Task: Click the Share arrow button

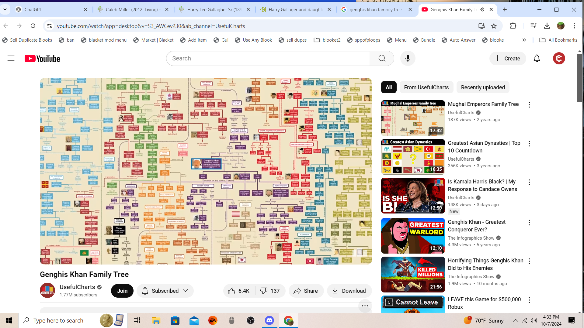Action: 305,291
